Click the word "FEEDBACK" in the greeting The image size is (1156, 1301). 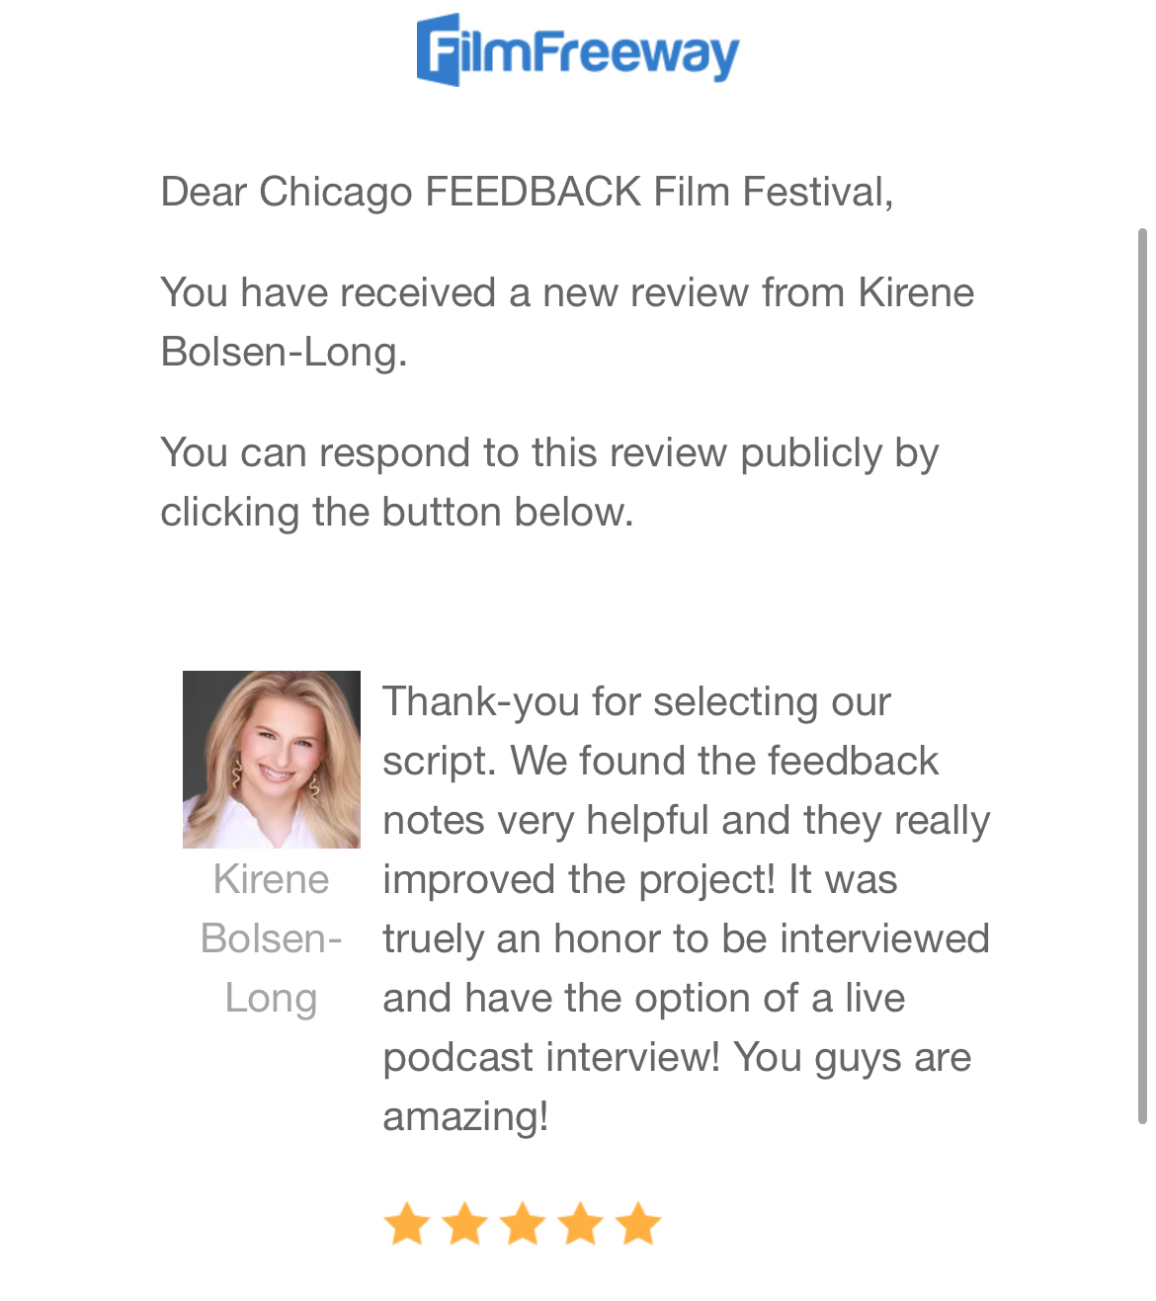click(x=533, y=192)
